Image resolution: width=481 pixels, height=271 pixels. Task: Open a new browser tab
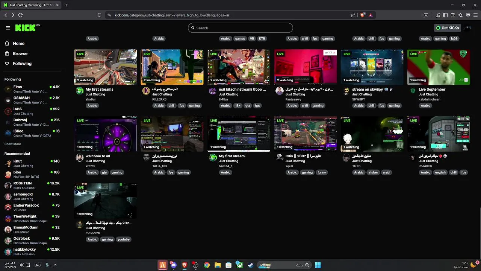click(67, 5)
